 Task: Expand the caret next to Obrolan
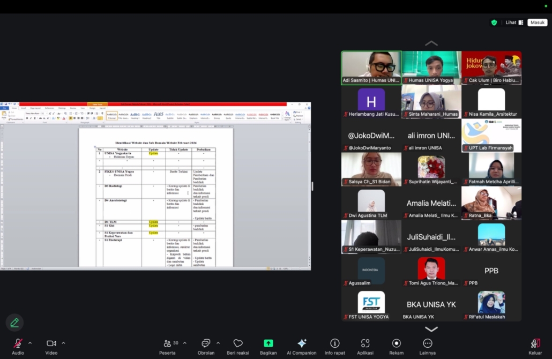[x=218, y=343]
